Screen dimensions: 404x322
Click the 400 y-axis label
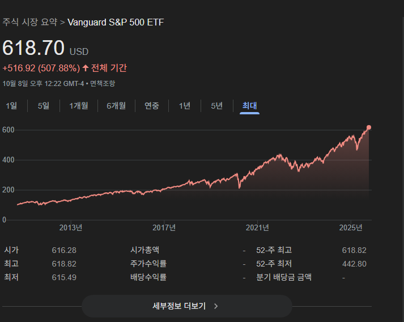(x=8, y=160)
